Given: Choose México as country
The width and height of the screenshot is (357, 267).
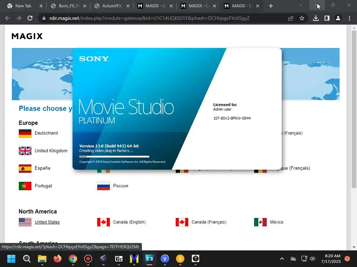Looking at the screenshot, I should 276,222.
